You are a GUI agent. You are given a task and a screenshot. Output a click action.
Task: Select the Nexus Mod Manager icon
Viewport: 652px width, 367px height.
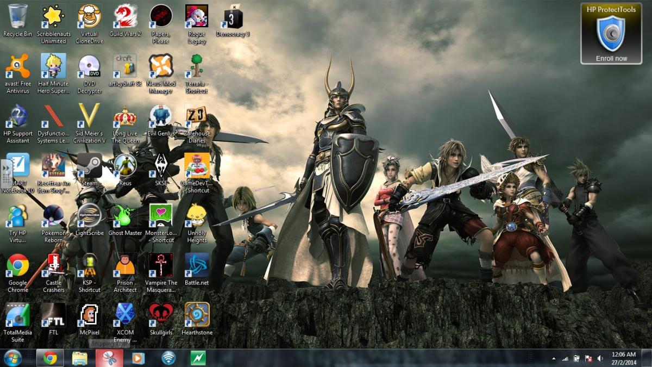161,74
